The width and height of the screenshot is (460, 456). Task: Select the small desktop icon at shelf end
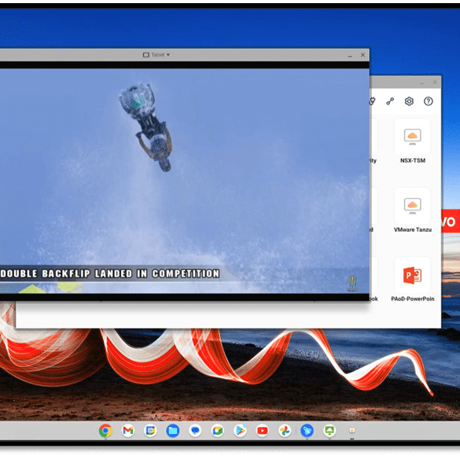point(352,431)
